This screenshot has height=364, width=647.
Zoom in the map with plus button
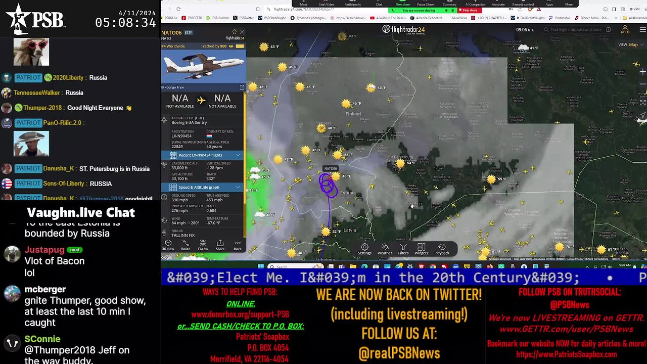pos(642,71)
